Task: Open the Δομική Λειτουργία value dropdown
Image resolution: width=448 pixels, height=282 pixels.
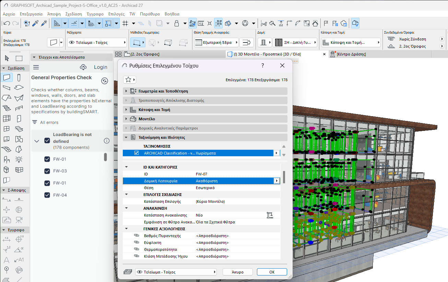Action: pos(276,181)
